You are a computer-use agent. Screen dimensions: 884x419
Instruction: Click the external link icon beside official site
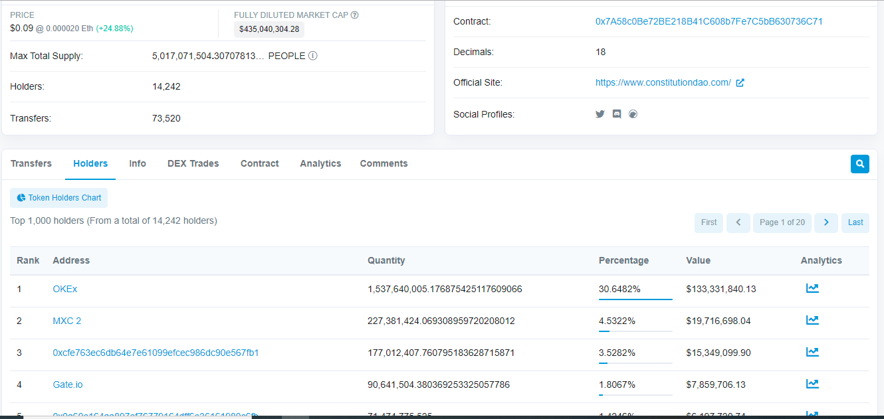click(x=740, y=83)
